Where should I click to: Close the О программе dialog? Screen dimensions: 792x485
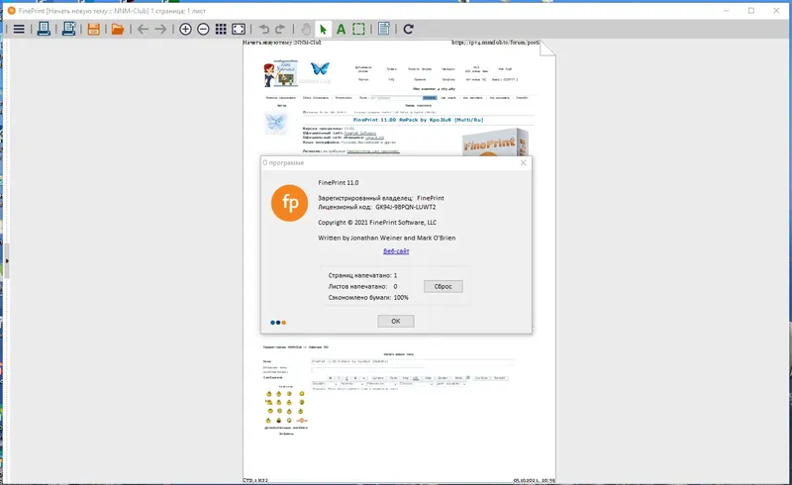pyautogui.click(x=524, y=162)
